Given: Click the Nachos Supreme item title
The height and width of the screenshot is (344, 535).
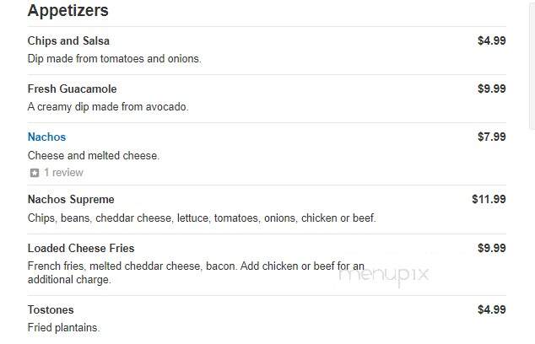Looking at the screenshot, I should pyautogui.click(x=71, y=200).
